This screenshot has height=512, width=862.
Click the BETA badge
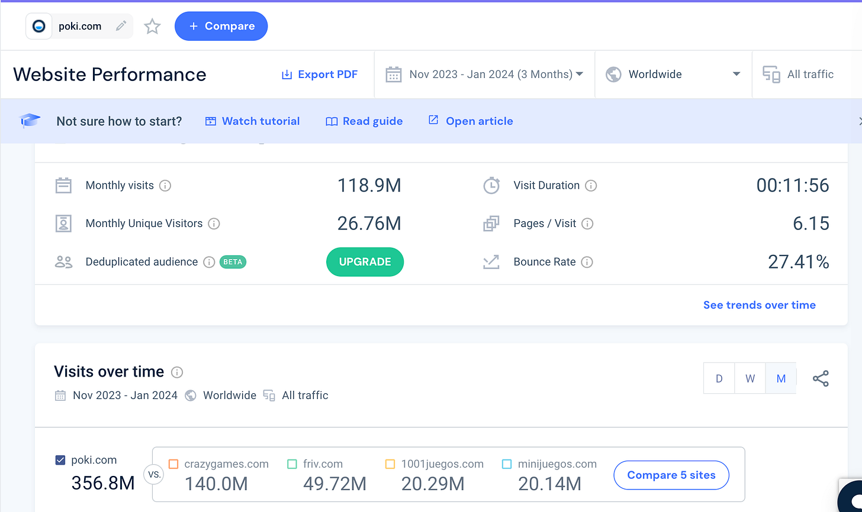pyautogui.click(x=233, y=262)
